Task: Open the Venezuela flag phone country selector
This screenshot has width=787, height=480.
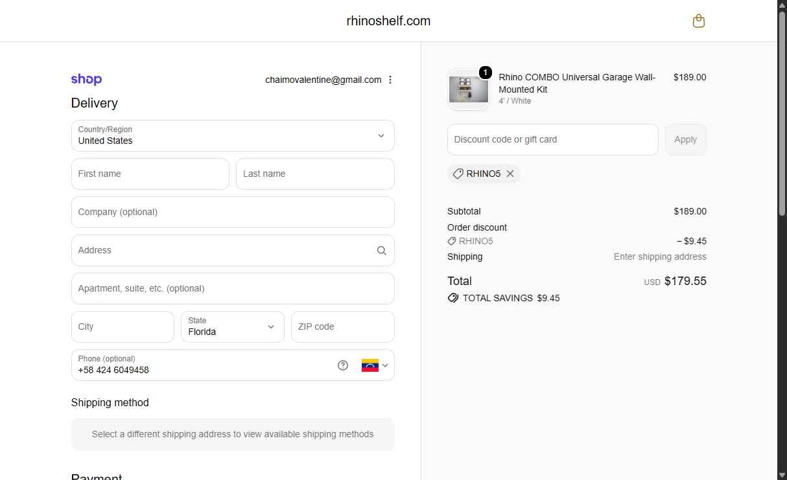Action: point(375,365)
